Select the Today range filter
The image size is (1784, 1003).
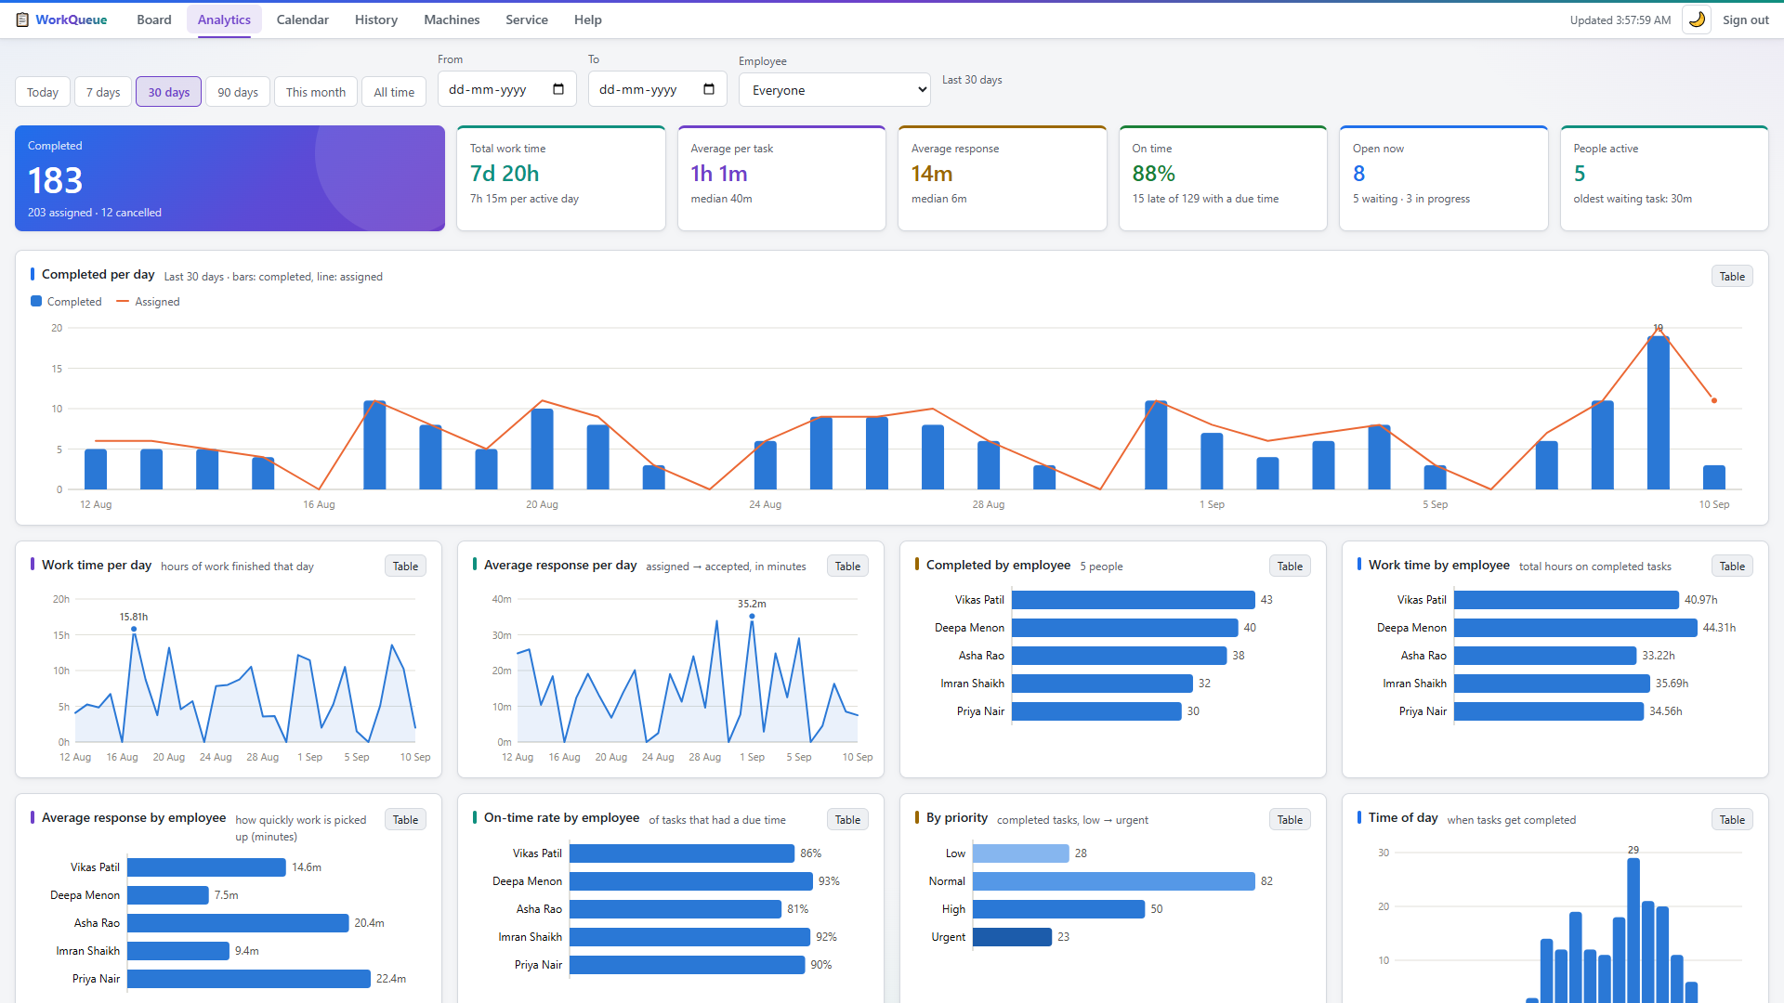click(43, 92)
